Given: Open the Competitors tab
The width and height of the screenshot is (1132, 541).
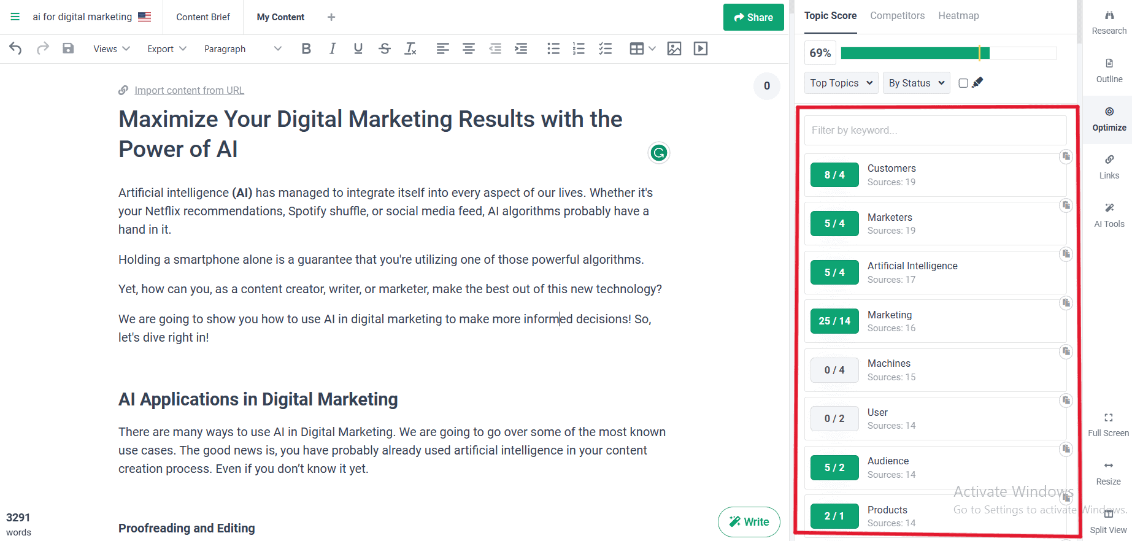Looking at the screenshot, I should 897,16.
